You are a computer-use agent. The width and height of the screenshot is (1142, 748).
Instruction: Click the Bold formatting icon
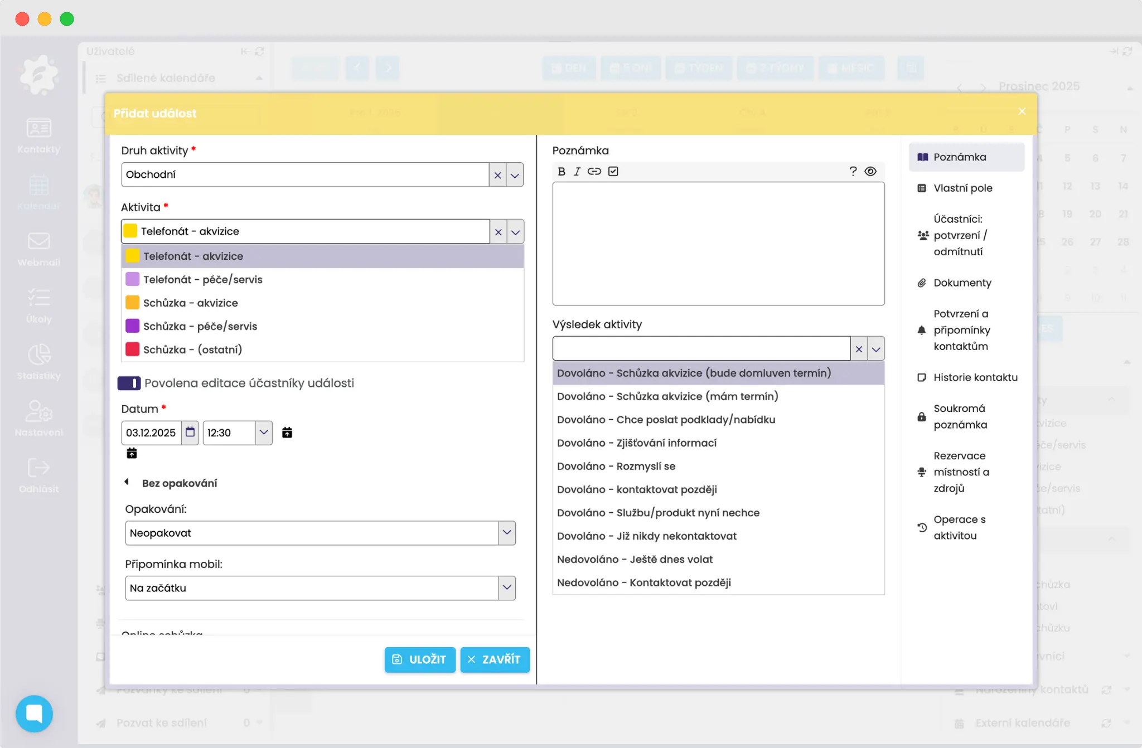562,172
